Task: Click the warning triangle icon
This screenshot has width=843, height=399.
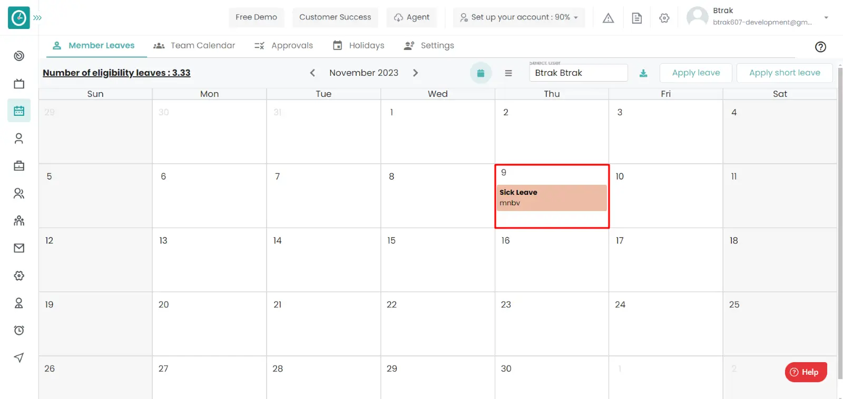Action: click(x=608, y=18)
